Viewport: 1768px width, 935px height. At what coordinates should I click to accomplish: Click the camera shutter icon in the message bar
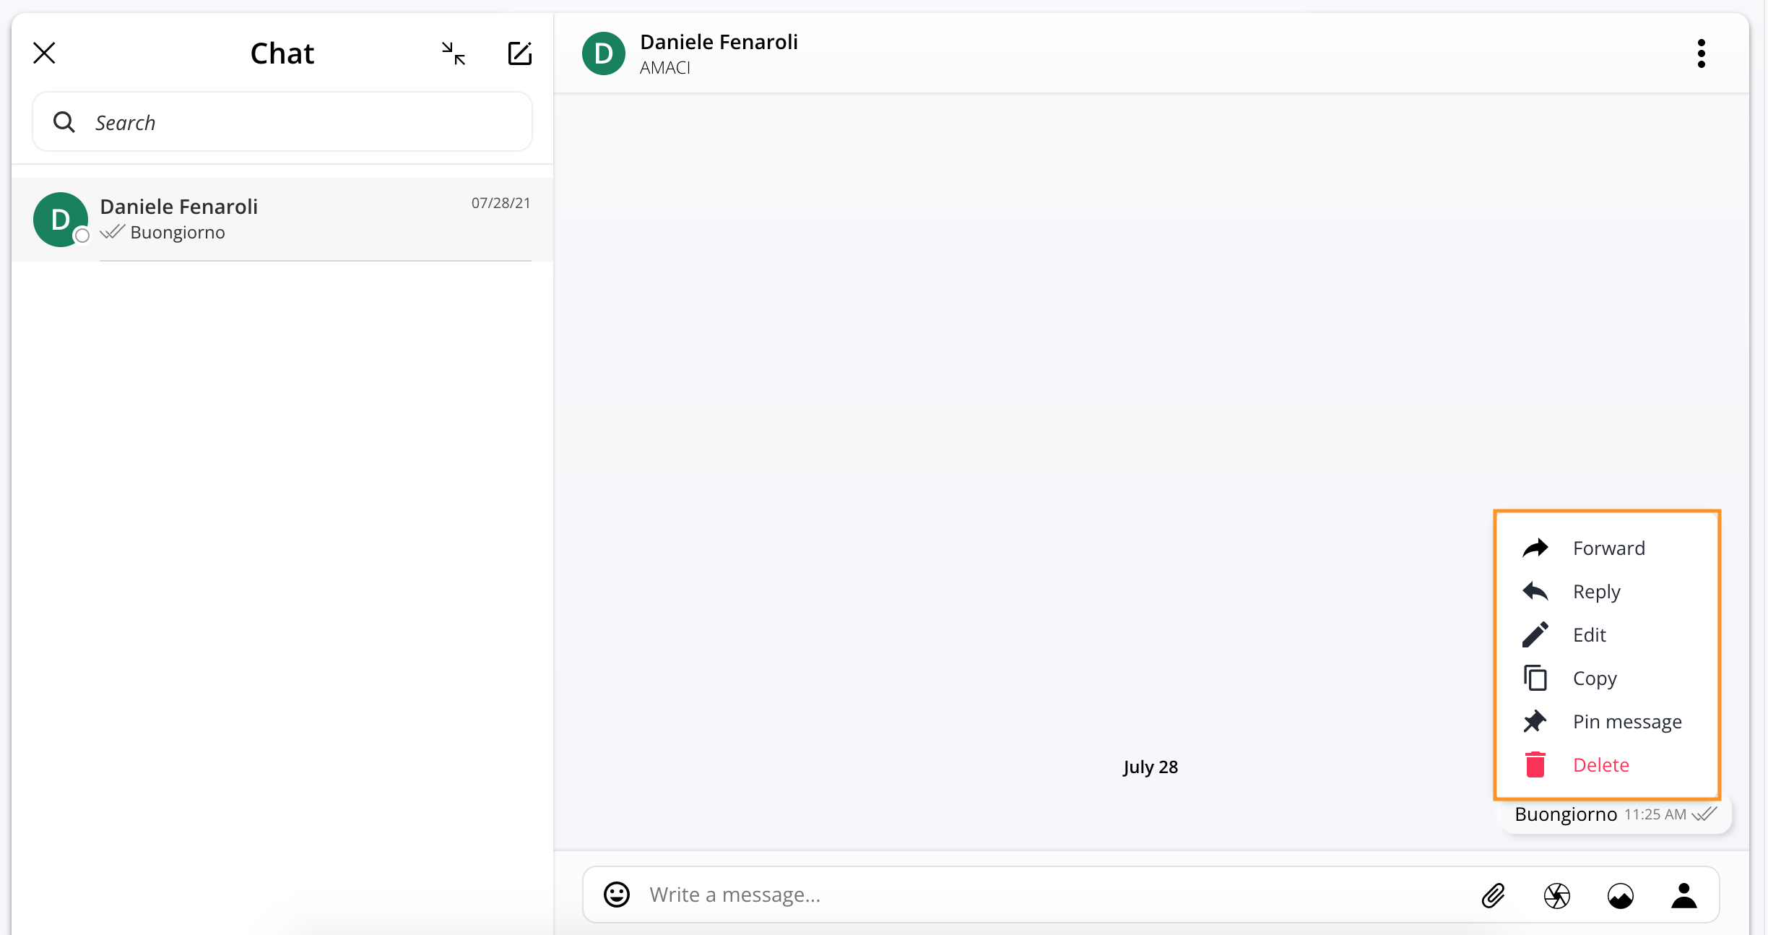click(1557, 895)
